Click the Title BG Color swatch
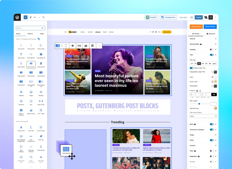Image resolution: width=232 pixels, height=169 pixels. (215, 108)
